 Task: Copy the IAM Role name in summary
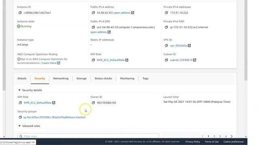(x=93, y=60)
